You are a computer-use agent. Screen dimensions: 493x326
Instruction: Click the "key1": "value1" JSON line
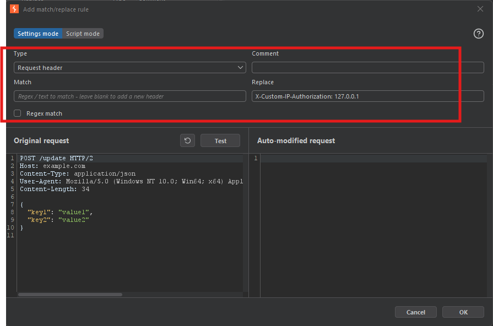pyautogui.click(x=59, y=212)
